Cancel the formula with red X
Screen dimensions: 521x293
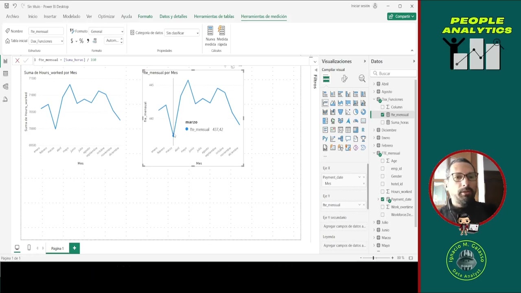tap(17, 60)
